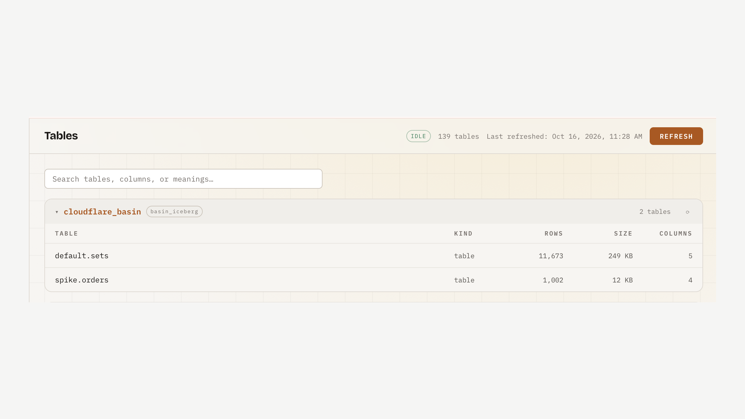
Task: Click the COLUMNS column header
Action: click(x=676, y=234)
